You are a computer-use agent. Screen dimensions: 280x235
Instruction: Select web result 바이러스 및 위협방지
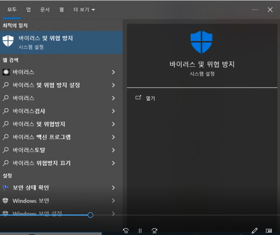click(x=39, y=124)
